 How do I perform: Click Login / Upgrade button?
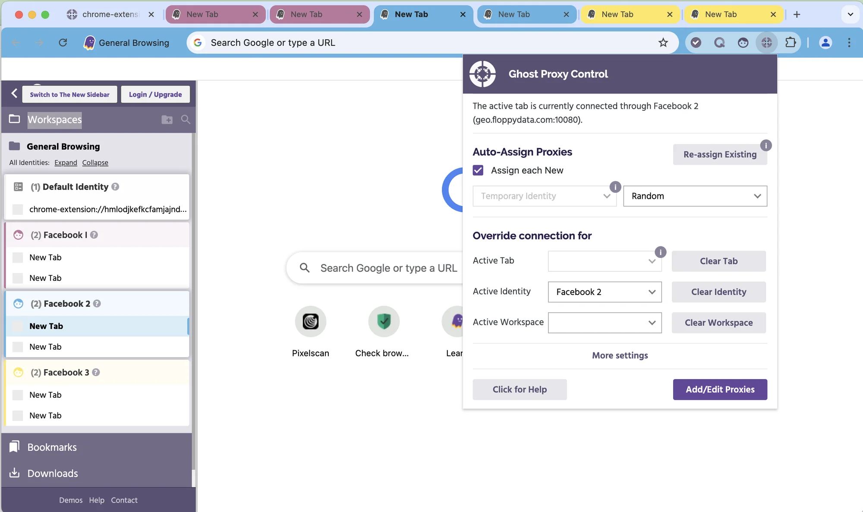pyautogui.click(x=155, y=94)
